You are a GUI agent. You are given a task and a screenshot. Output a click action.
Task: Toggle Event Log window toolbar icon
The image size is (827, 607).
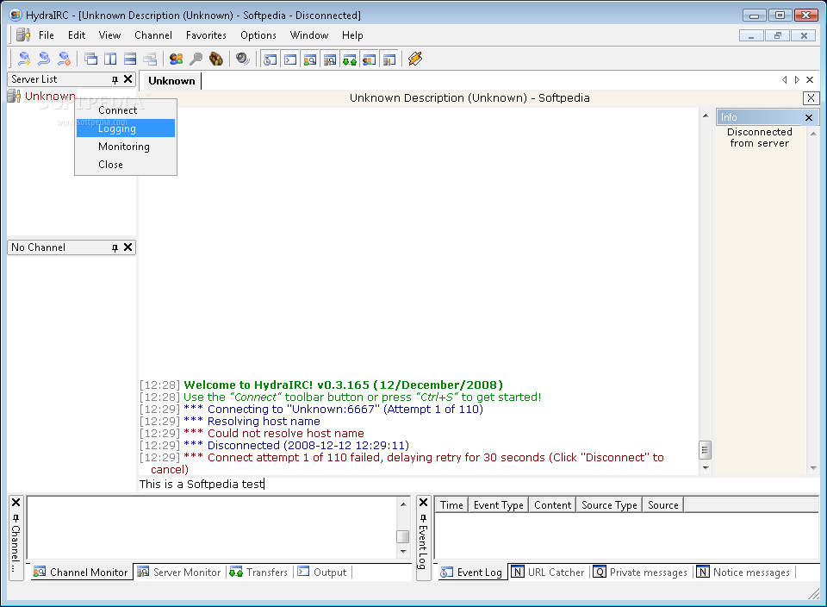[x=270, y=59]
